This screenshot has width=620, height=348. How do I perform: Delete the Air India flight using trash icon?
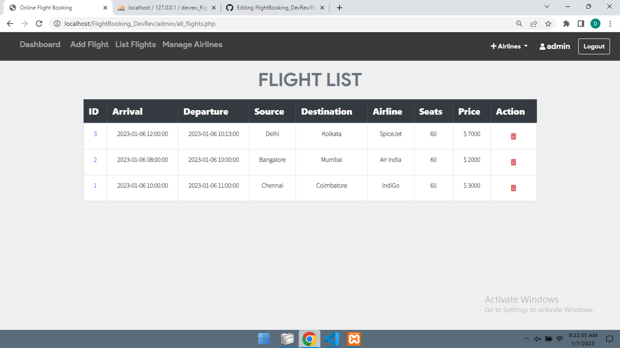[x=513, y=162]
